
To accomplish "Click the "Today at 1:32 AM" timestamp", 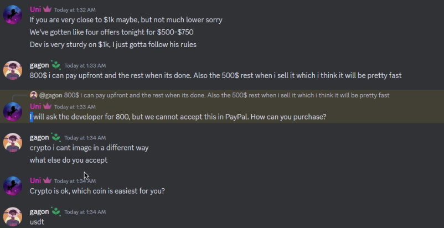I will pyautogui.click(x=75, y=10).
